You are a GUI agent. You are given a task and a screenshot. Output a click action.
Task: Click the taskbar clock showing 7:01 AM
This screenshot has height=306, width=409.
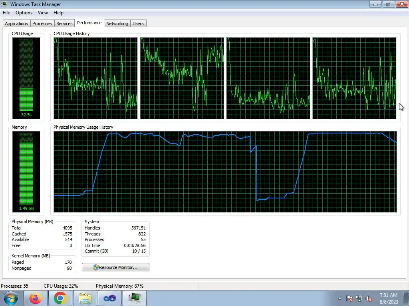click(x=389, y=298)
